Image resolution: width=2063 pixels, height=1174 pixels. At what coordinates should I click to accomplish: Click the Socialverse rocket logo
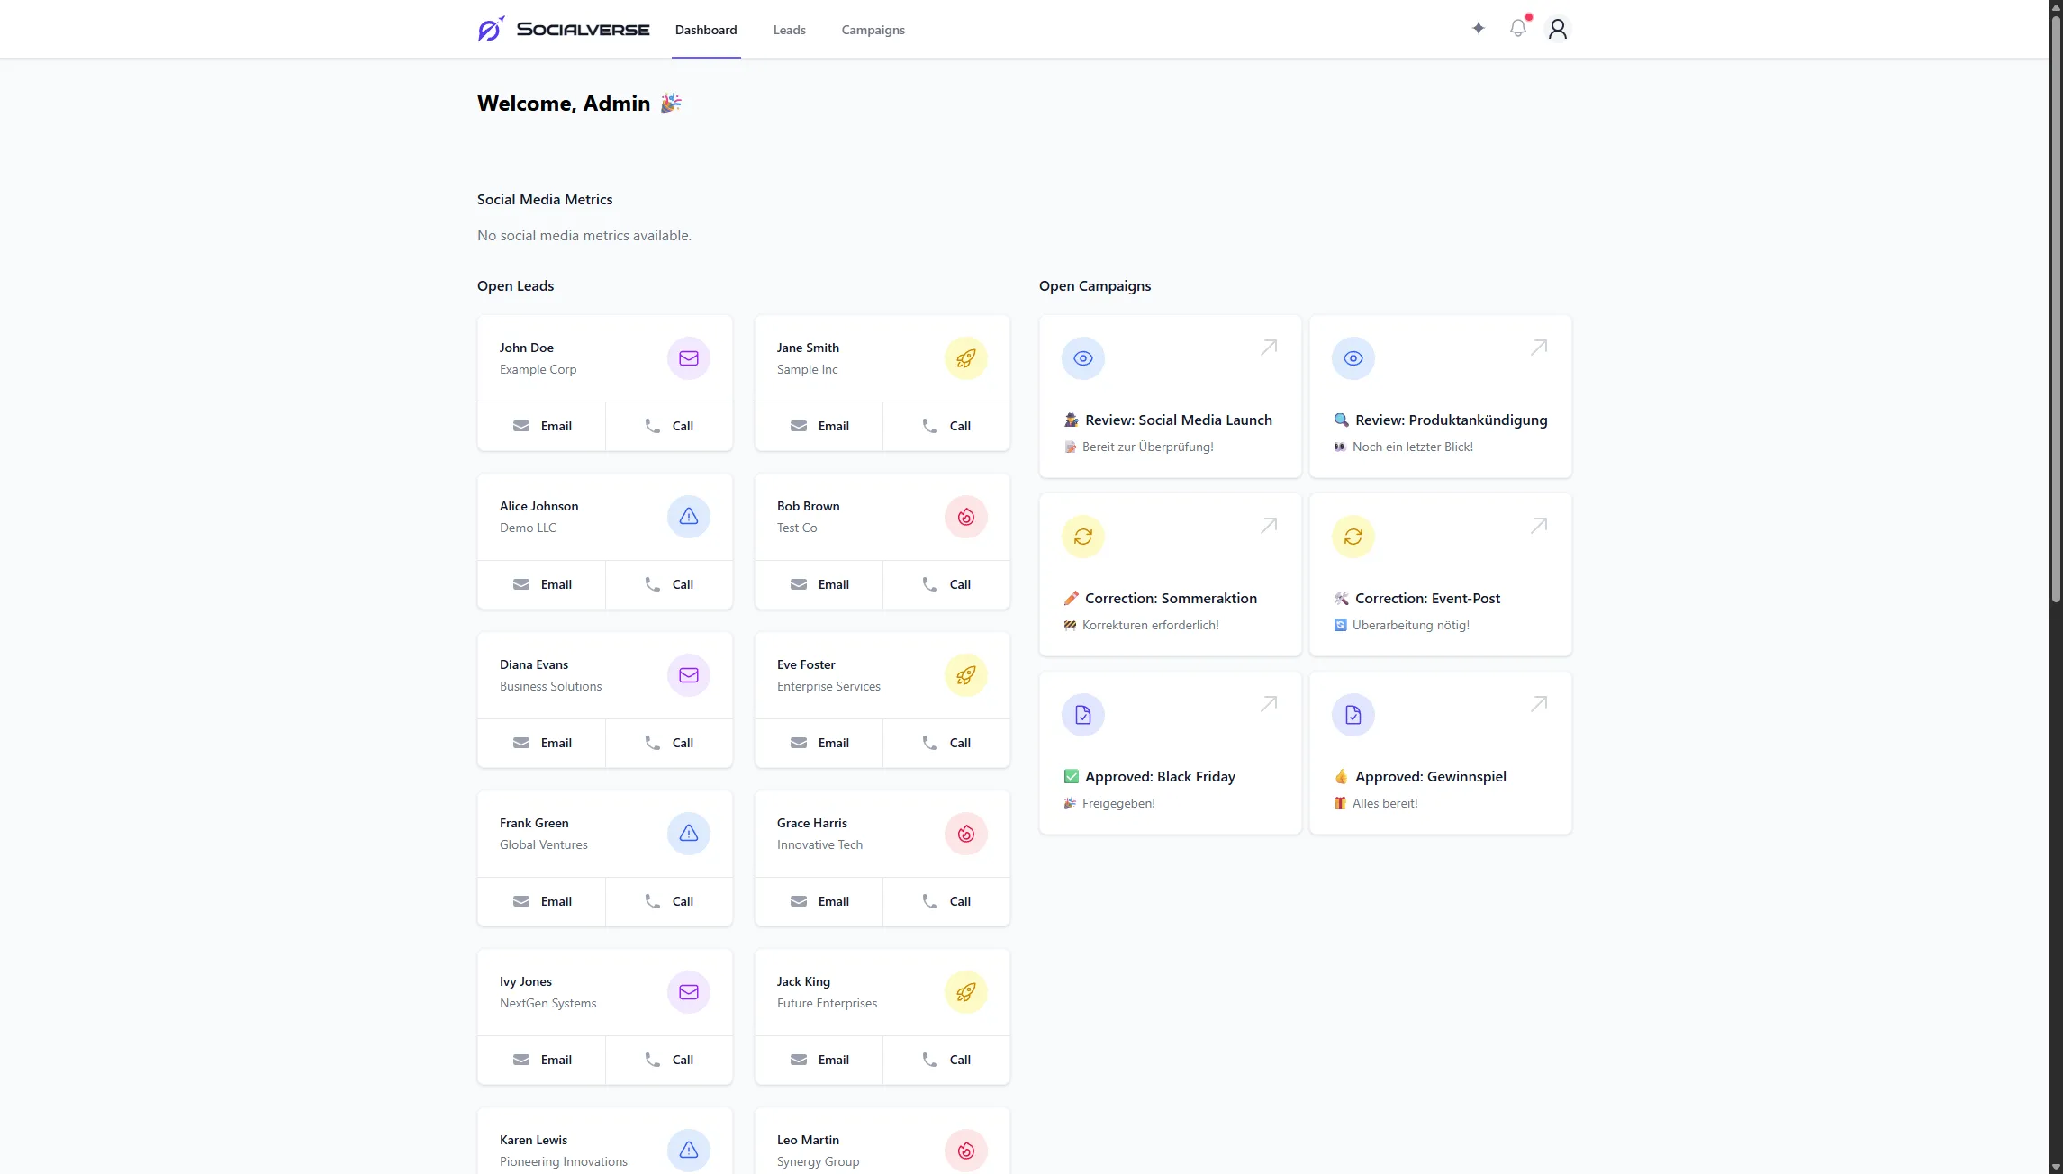[490, 28]
